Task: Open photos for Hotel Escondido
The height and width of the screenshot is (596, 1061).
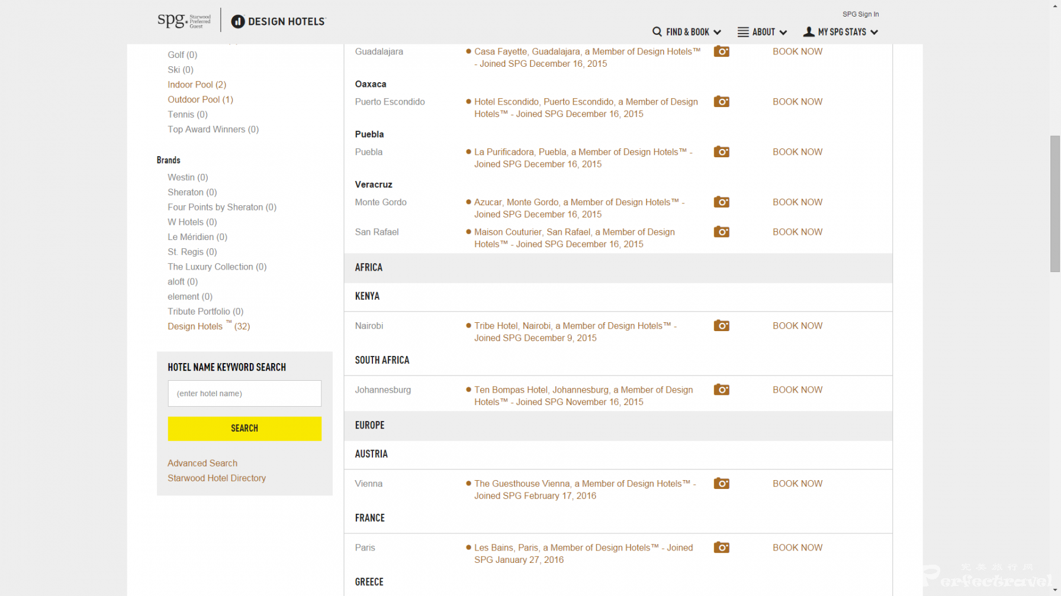Action: click(x=721, y=102)
